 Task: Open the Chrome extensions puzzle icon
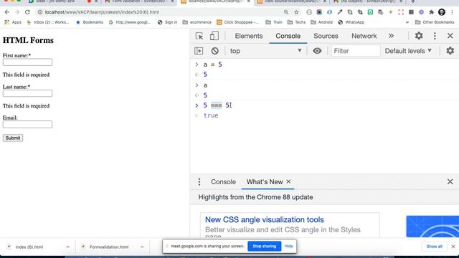431,12
